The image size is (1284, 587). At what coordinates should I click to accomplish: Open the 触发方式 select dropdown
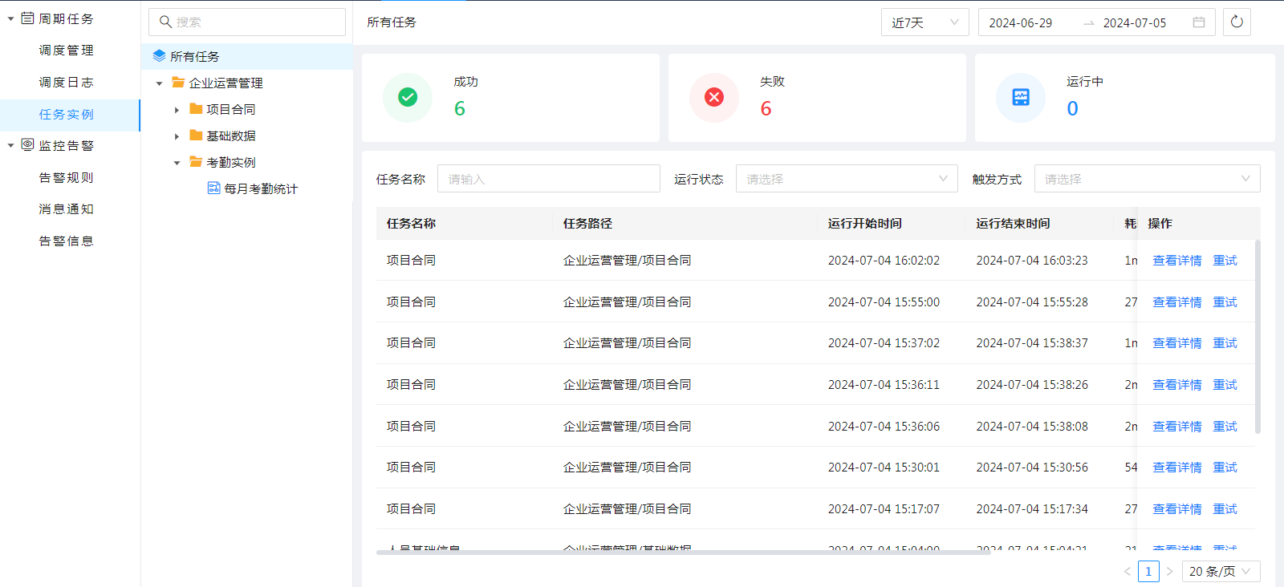coord(1147,179)
